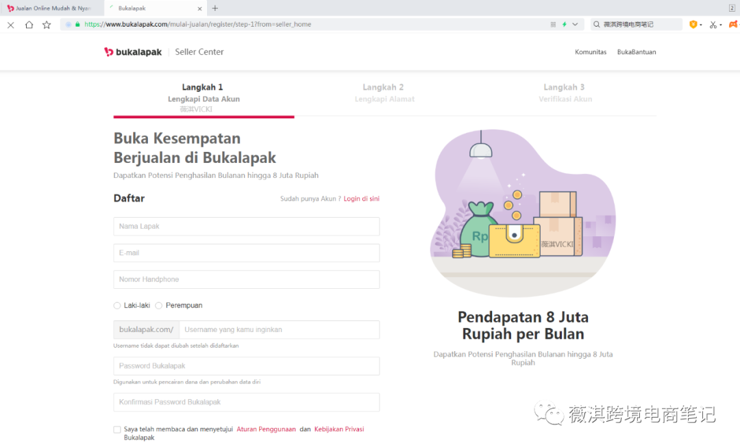
Task: Bookmark page with star icon
Action: click(47, 25)
